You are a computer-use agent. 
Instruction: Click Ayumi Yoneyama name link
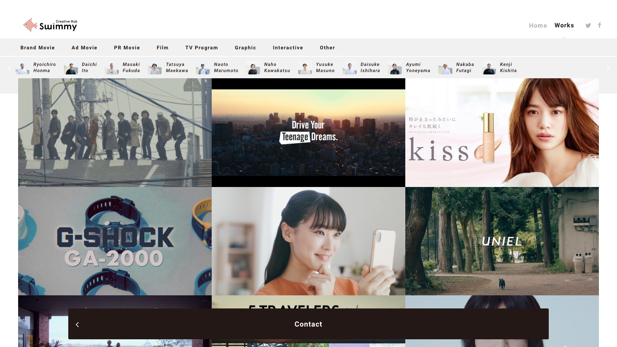pos(418,67)
